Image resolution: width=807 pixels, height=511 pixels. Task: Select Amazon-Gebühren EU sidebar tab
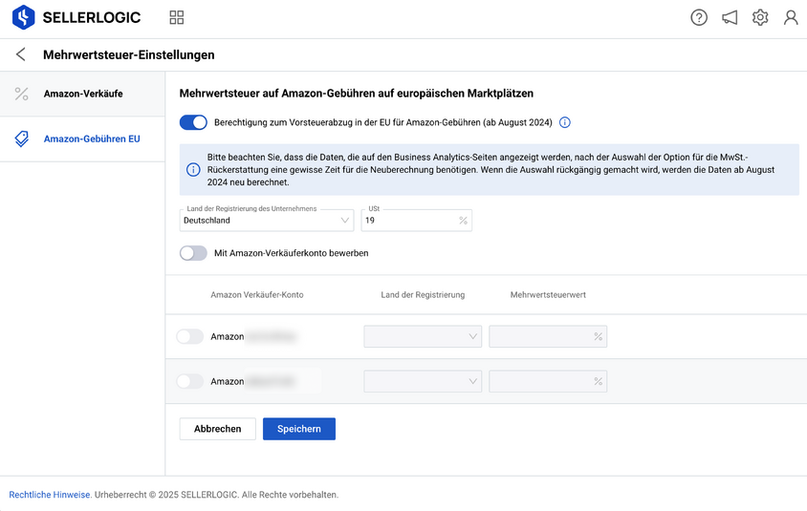coord(82,138)
